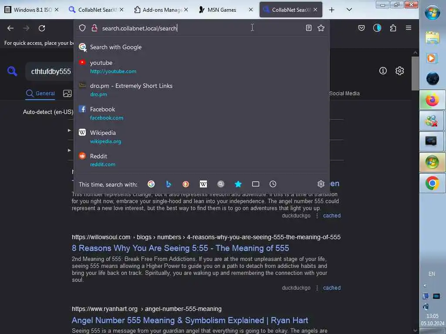
Task: Open Windows Explorer folder icon on taskbar
Action: (432, 37)
